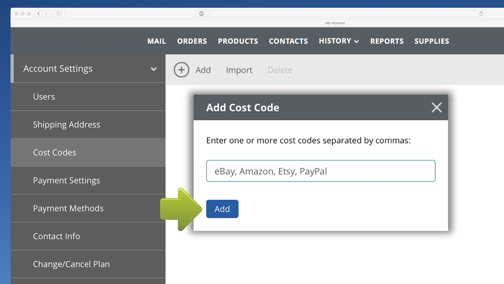Click the reload page icon
504x284 pixels.
pyautogui.click(x=481, y=14)
